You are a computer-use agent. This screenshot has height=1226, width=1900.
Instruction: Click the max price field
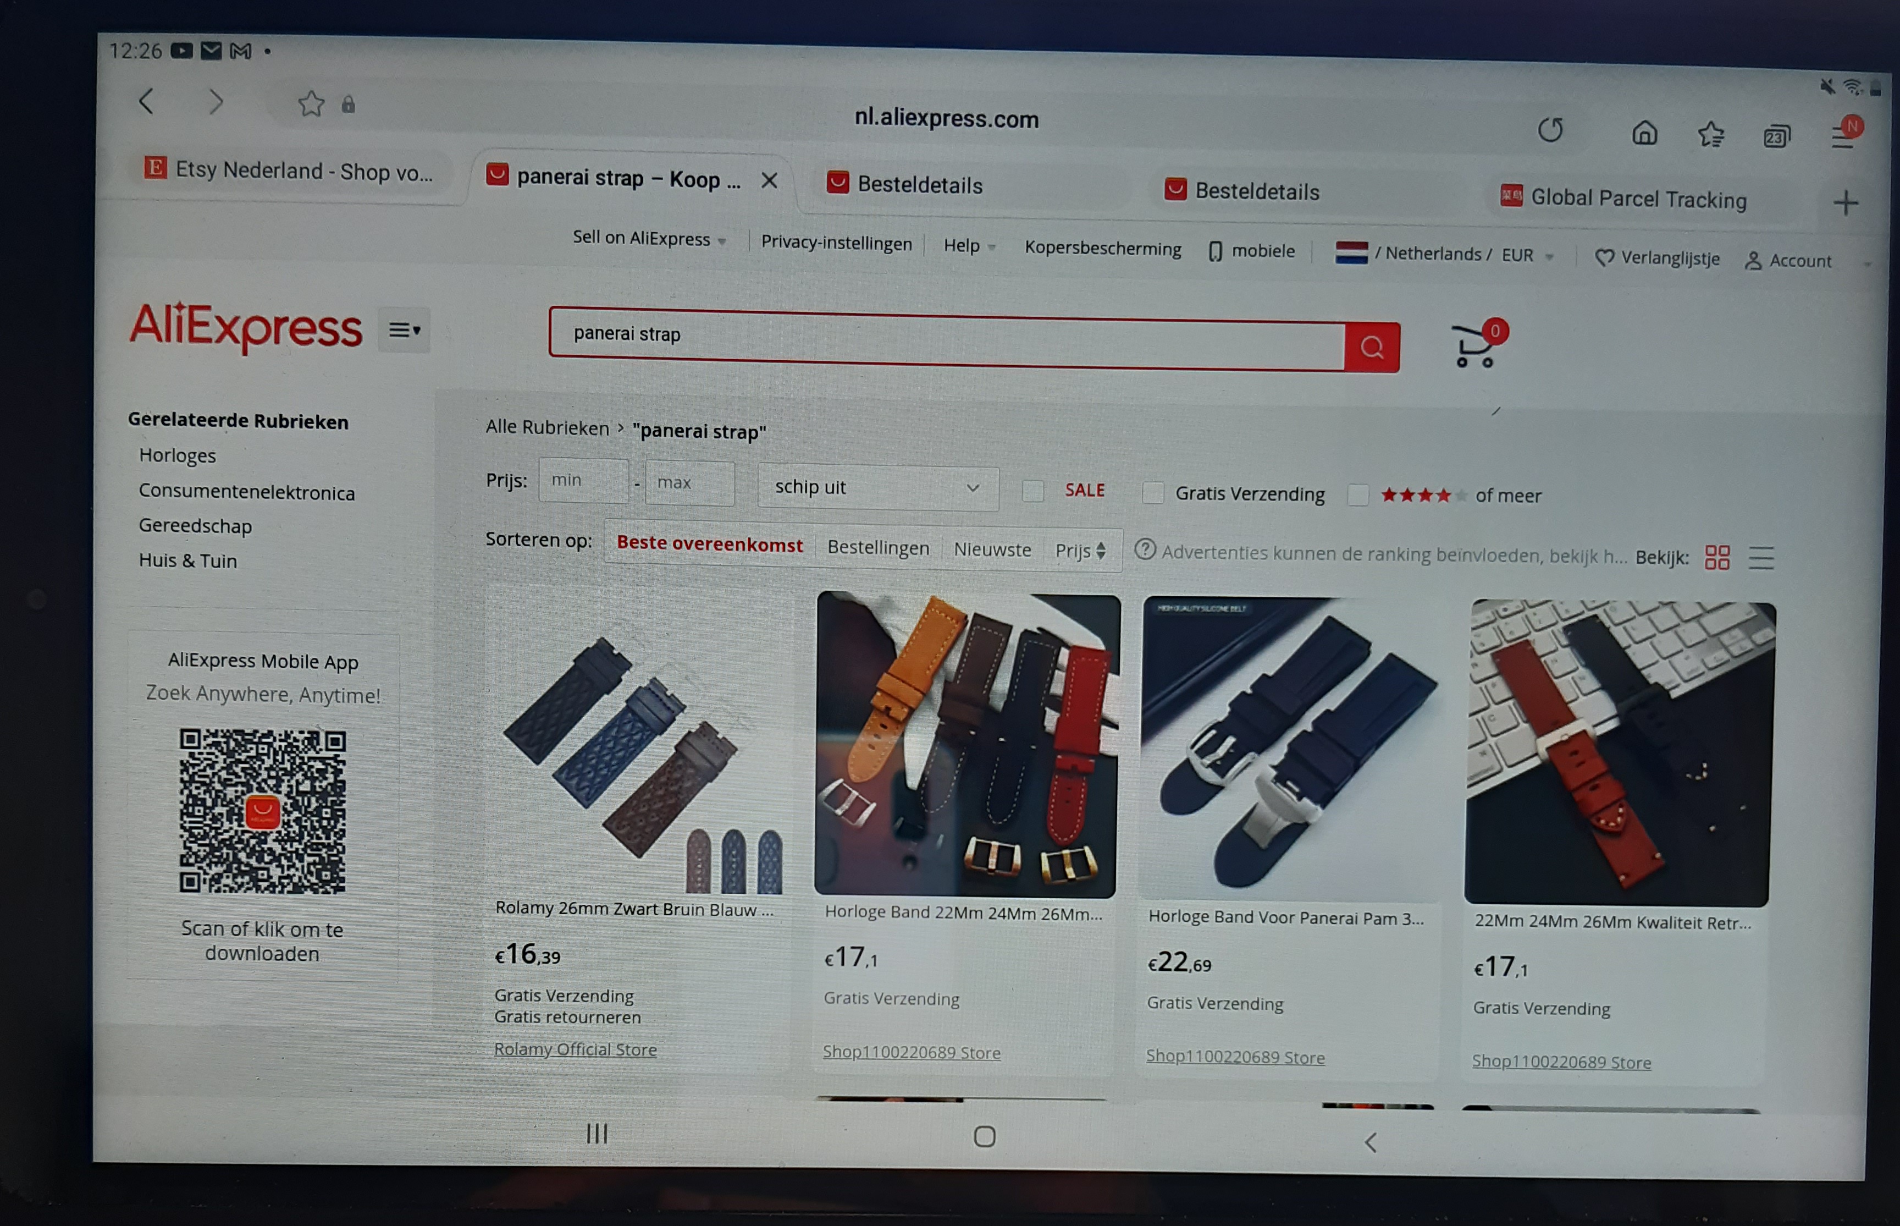coord(690,482)
